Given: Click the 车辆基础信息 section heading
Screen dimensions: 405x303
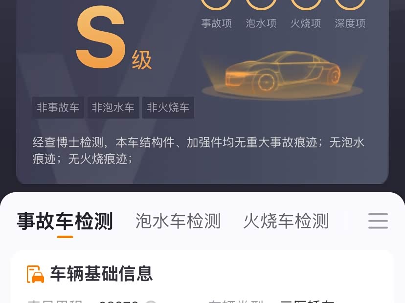Looking at the screenshot, I should pyautogui.click(x=101, y=274).
